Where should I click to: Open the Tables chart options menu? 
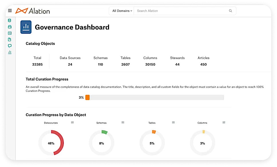coord(173,122)
